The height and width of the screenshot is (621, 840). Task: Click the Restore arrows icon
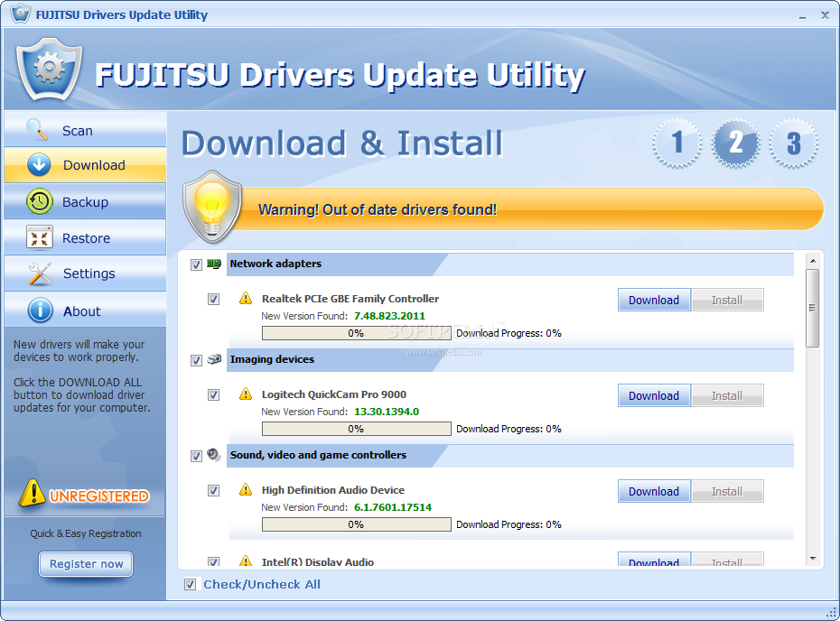click(39, 237)
